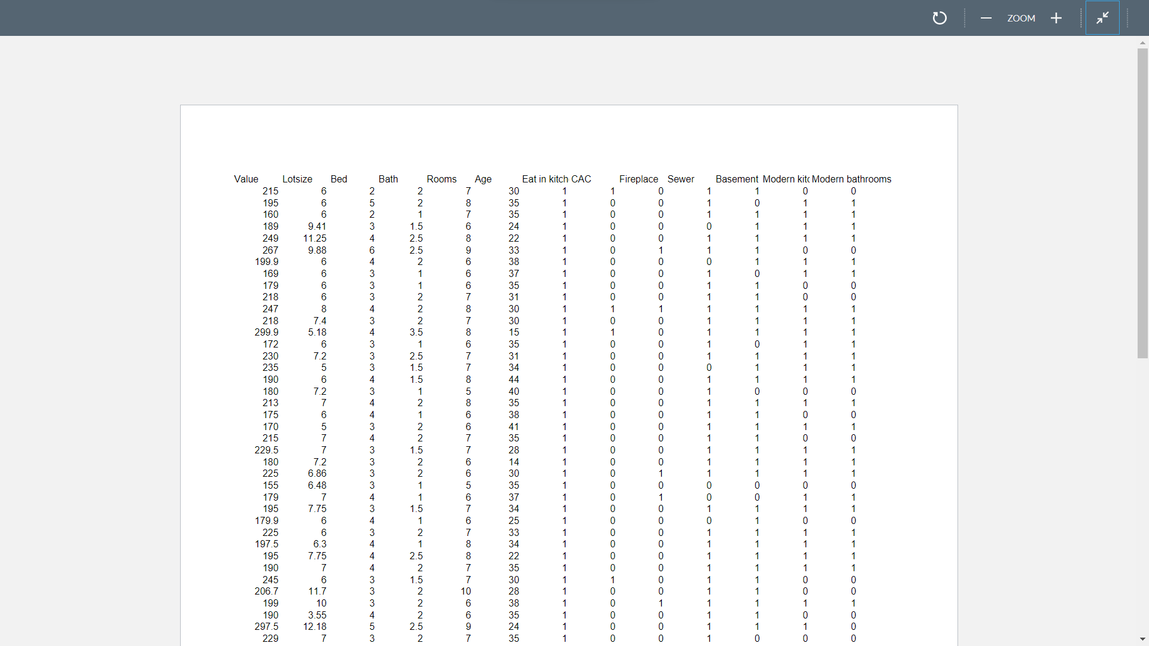Image resolution: width=1149 pixels, height=646 pixels.
Task: Click the Modern bathrooms column header
Action: tap(850, 179)
